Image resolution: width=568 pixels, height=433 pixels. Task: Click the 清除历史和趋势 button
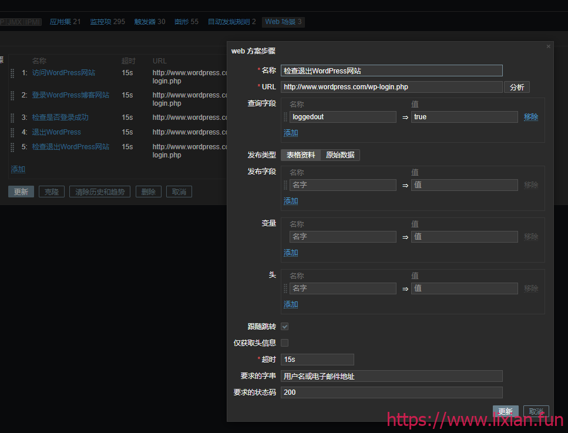pyautogui.click(x=100, y=192)
